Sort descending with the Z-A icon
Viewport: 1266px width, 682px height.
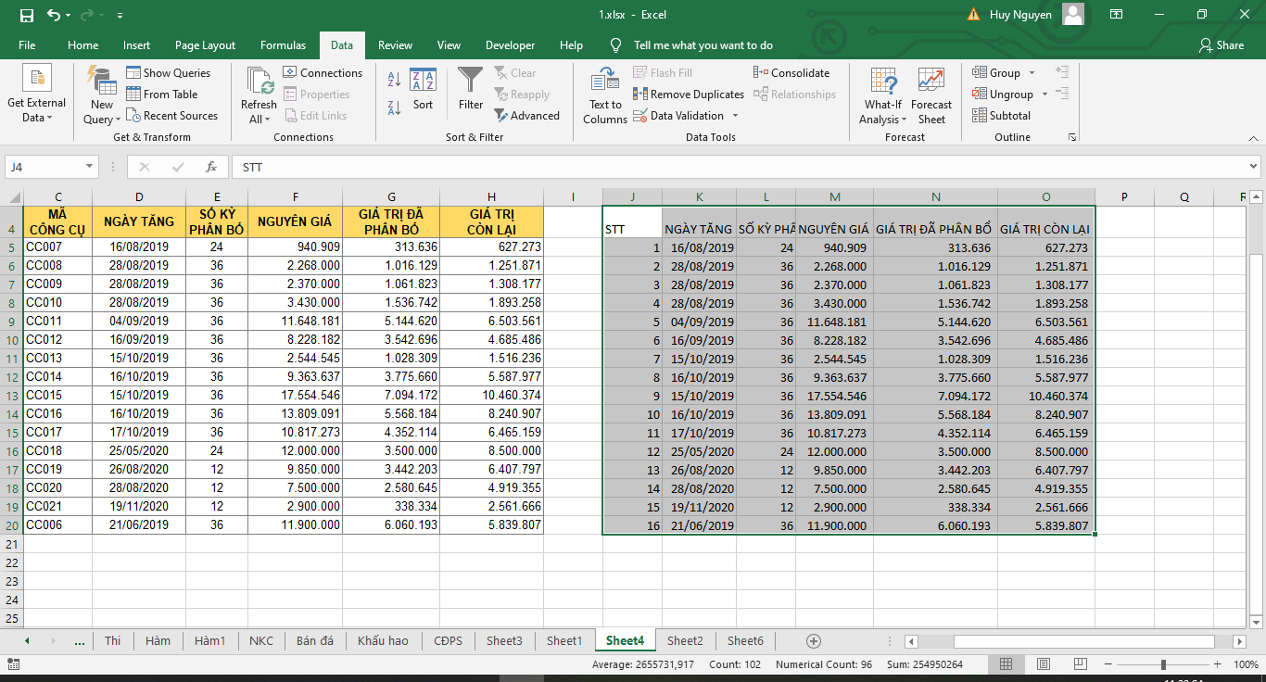click(394, 107)
